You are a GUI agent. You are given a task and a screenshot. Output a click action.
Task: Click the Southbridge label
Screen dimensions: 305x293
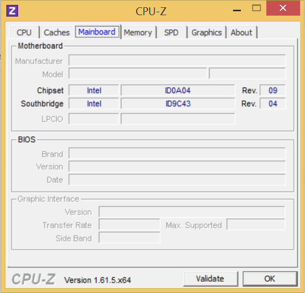point(42,104)
